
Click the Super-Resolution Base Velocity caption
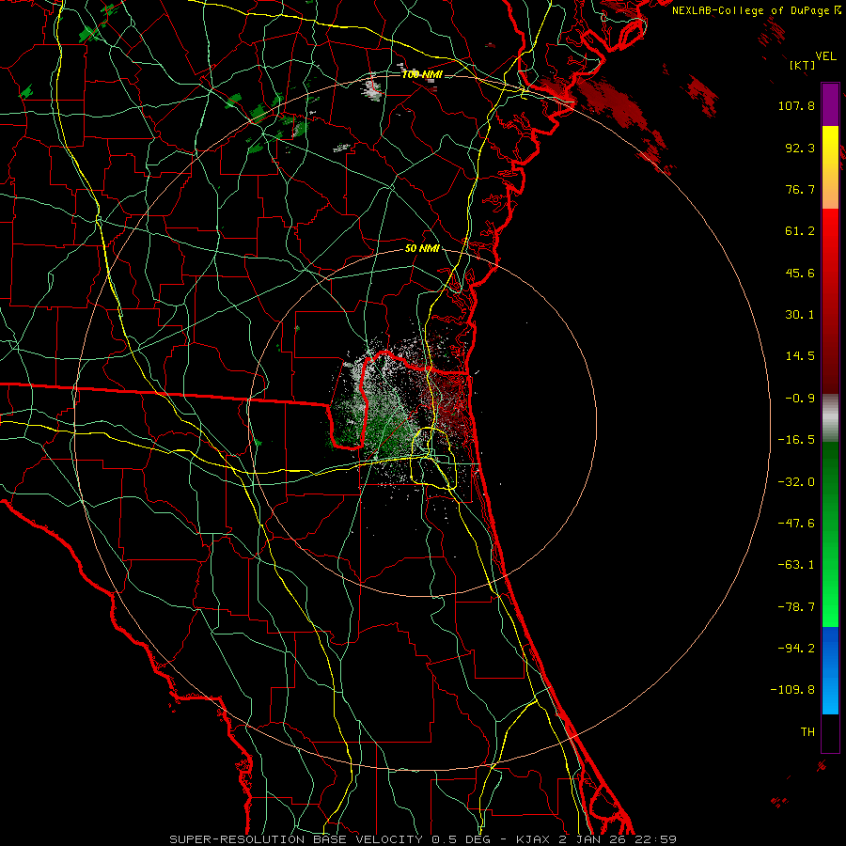(x=423, y=839)
